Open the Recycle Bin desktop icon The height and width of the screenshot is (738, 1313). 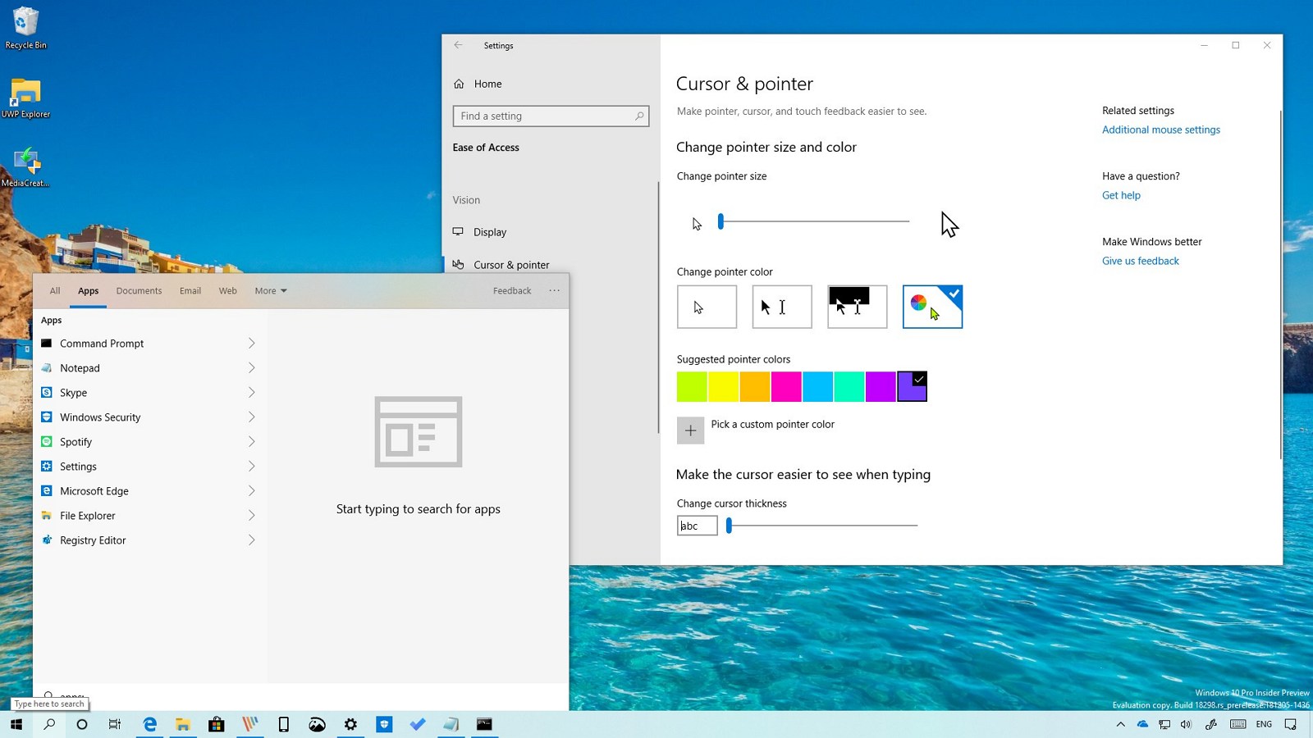(x=25, y=28)
